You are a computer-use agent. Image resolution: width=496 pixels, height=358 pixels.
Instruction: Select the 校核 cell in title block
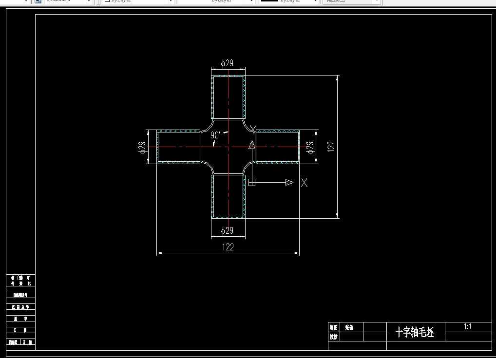pyautogui.click(x=333, y=337)
